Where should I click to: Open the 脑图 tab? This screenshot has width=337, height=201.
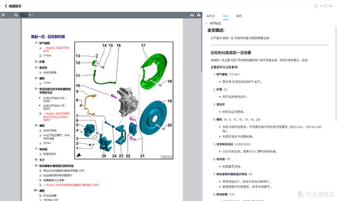click(x=239, y=16)
